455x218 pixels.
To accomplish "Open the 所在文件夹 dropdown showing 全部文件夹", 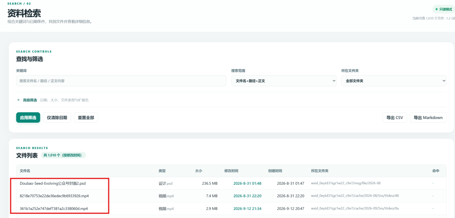I will [x=394, y=81].
